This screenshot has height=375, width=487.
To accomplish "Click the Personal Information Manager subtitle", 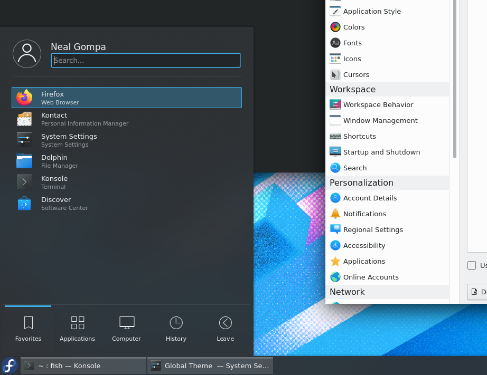I will (85, 123).
